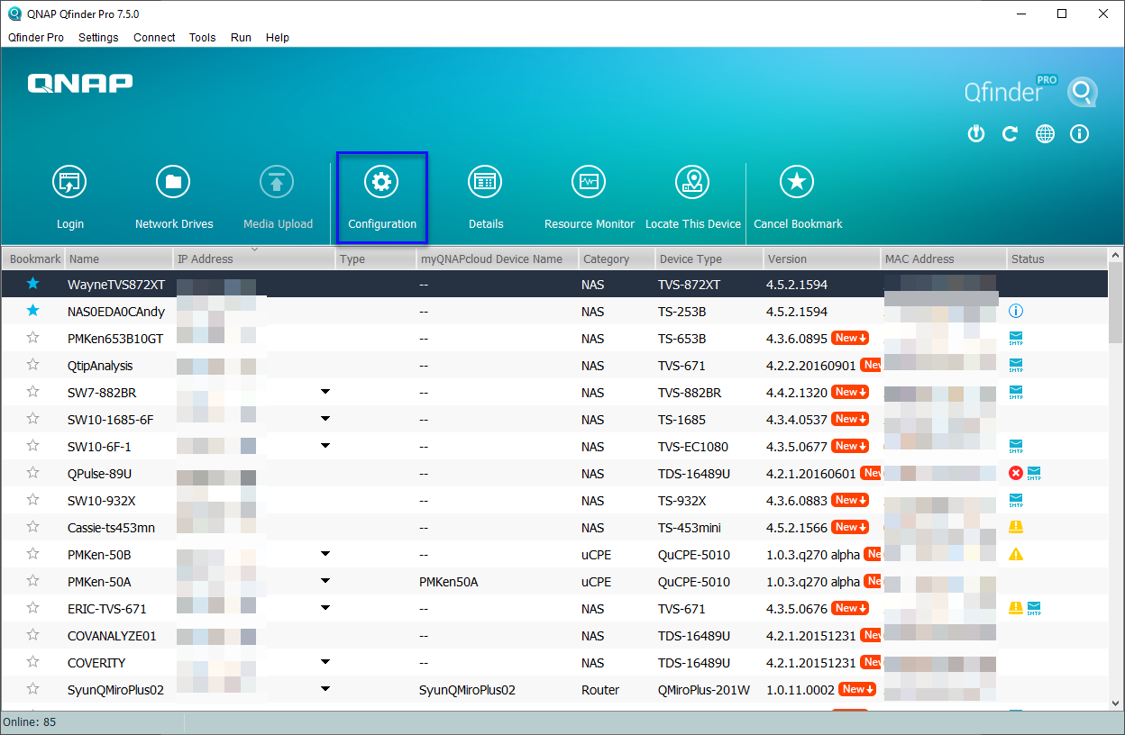Click the SMTP status icon for SW10-6F-1

coord(1016,447)
